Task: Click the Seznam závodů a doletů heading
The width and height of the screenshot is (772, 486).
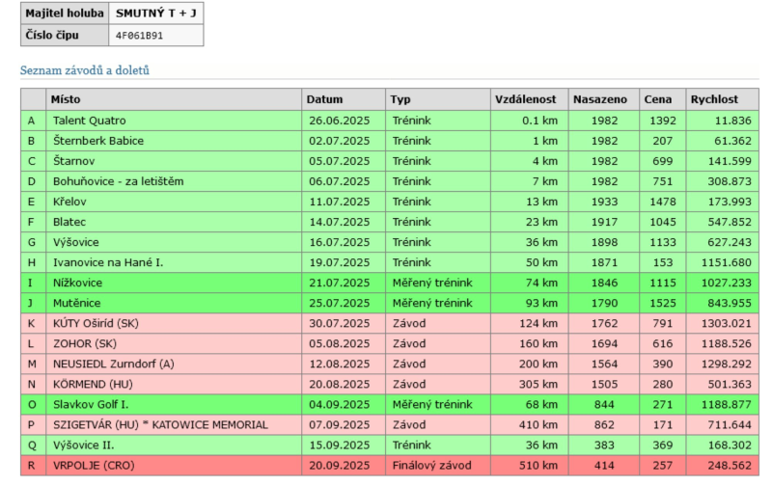Action: pyautogui.click(x=85, y=70)
